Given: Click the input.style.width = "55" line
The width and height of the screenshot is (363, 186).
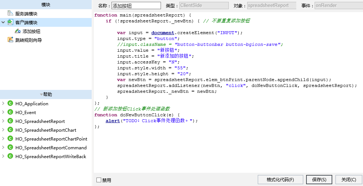Looking at the screenshot, I should point(153,68).
